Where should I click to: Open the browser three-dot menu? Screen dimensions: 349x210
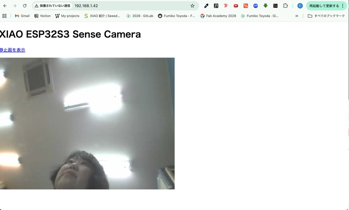[x=342, y=5]
